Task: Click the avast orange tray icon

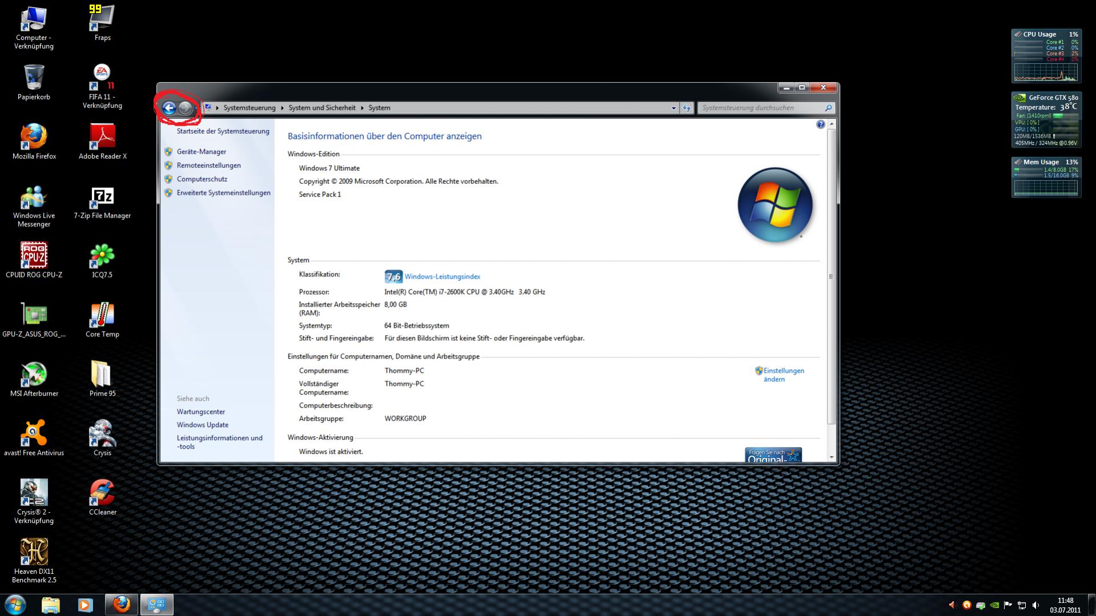Action: [966, 605]
